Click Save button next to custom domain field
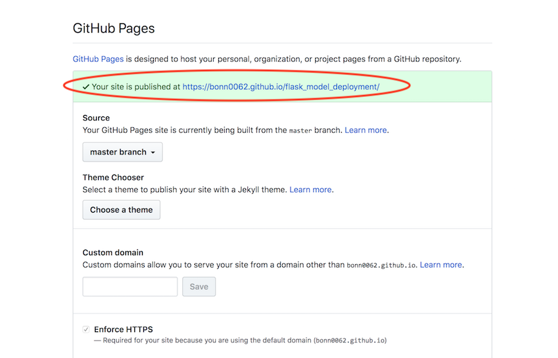Screen dimensions: 558x358 pos(199,287)
